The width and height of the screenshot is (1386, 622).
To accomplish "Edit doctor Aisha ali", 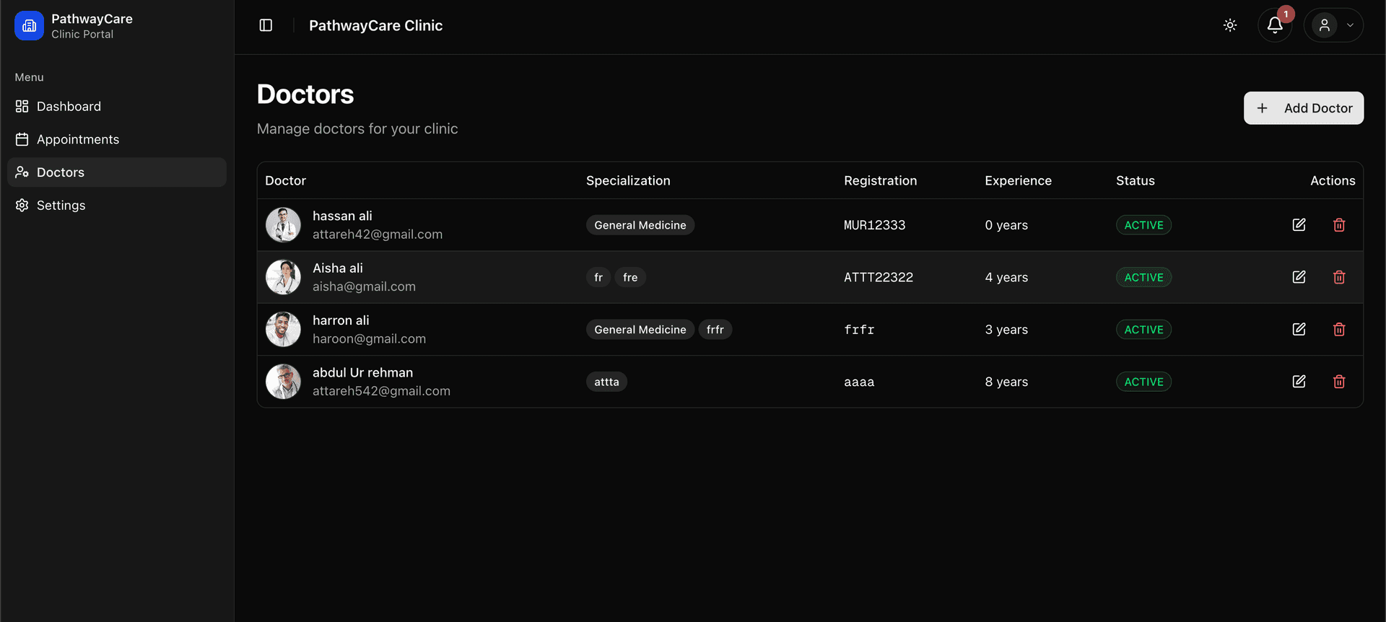I will pos(1299,277).
